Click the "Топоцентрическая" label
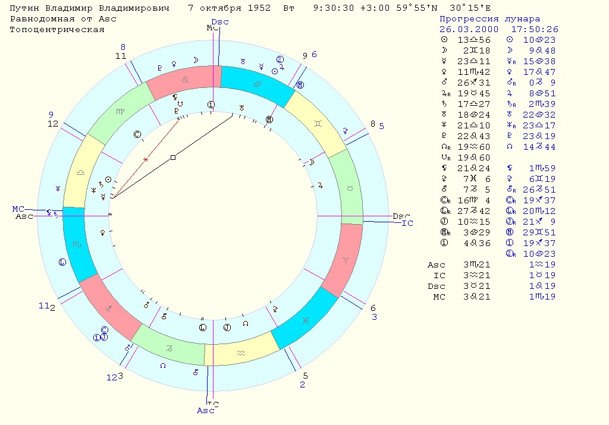This screenshot has height=425, width=609. coord(57,30)
